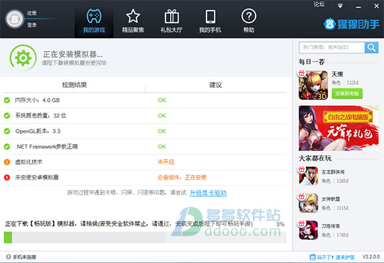Click the magnifier search button
This screenshot has width=384, height=263.
point(371,48)
